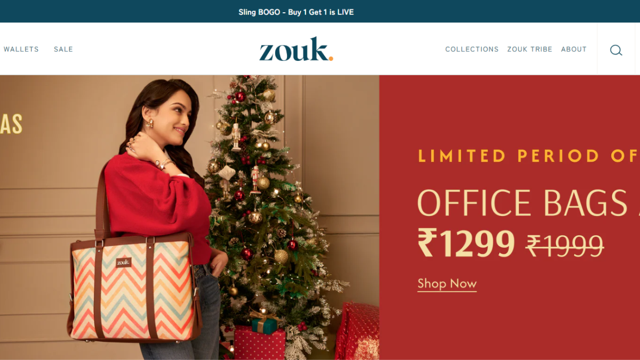Click the ₹1299 offer price
Image resolution: width=640 pixels, height=360 pixels.
coord(466,243)
